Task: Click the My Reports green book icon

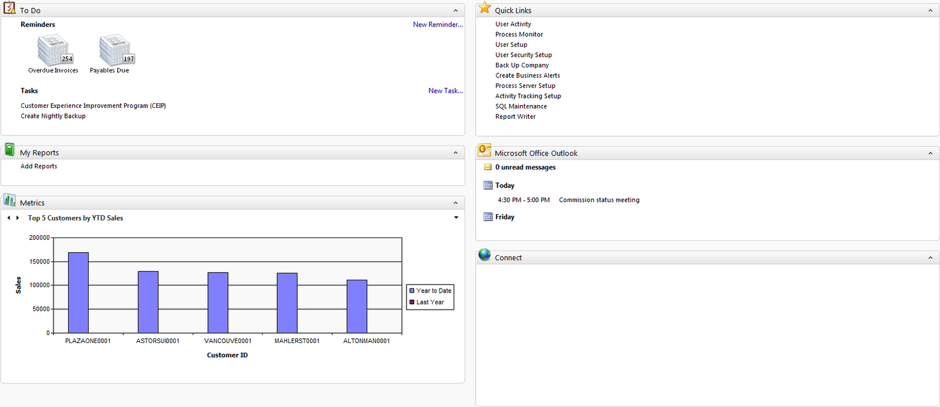Action: click(x=9, y=150)
